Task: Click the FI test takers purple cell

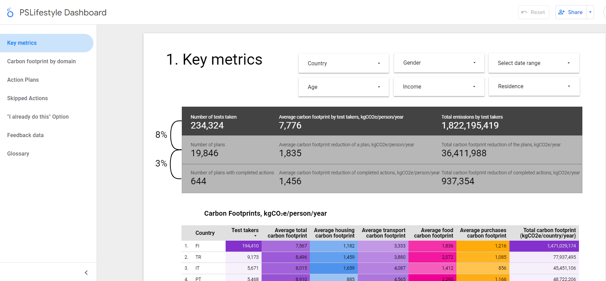Action: pos(243,246)
